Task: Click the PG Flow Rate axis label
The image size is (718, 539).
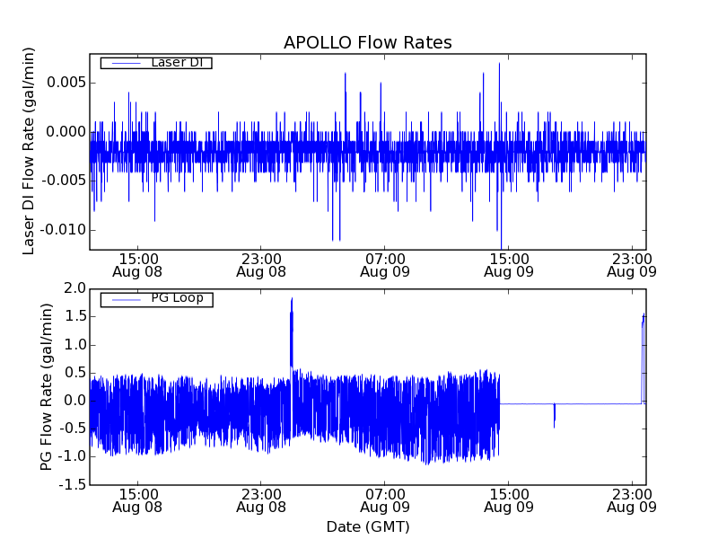Action: (47, 387)
